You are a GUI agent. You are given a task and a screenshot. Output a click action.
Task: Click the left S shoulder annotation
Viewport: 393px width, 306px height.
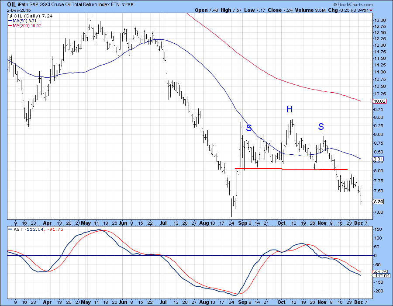point(249,128)
